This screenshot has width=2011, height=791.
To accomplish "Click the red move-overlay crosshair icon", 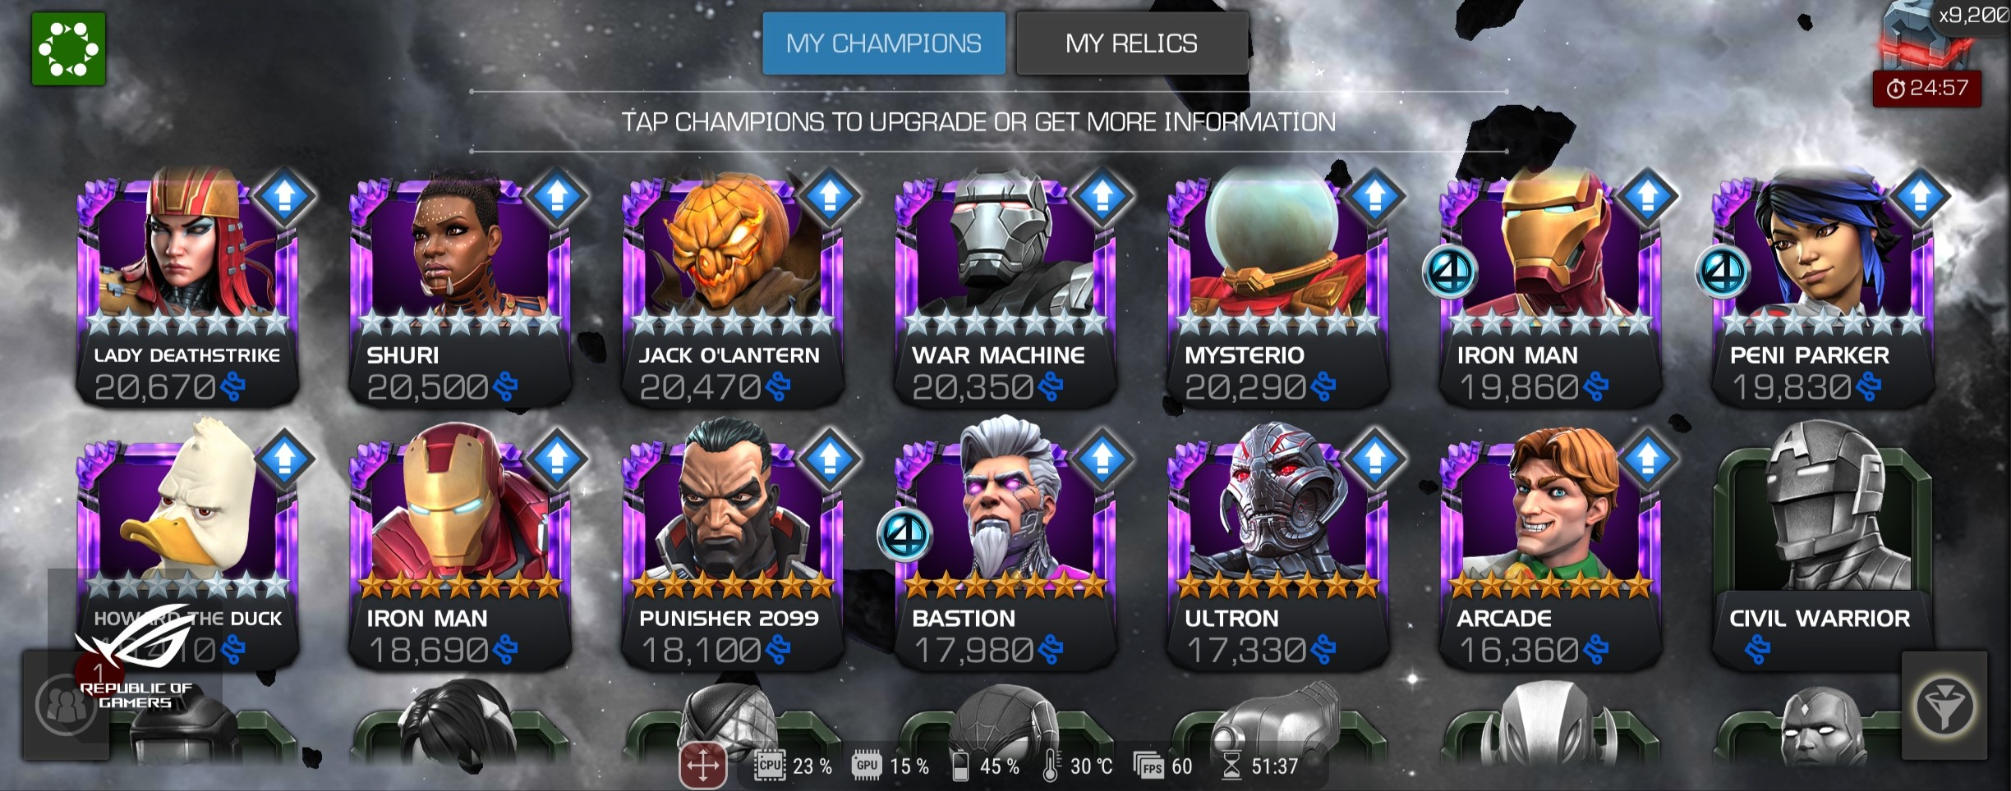I will point(703,766).
